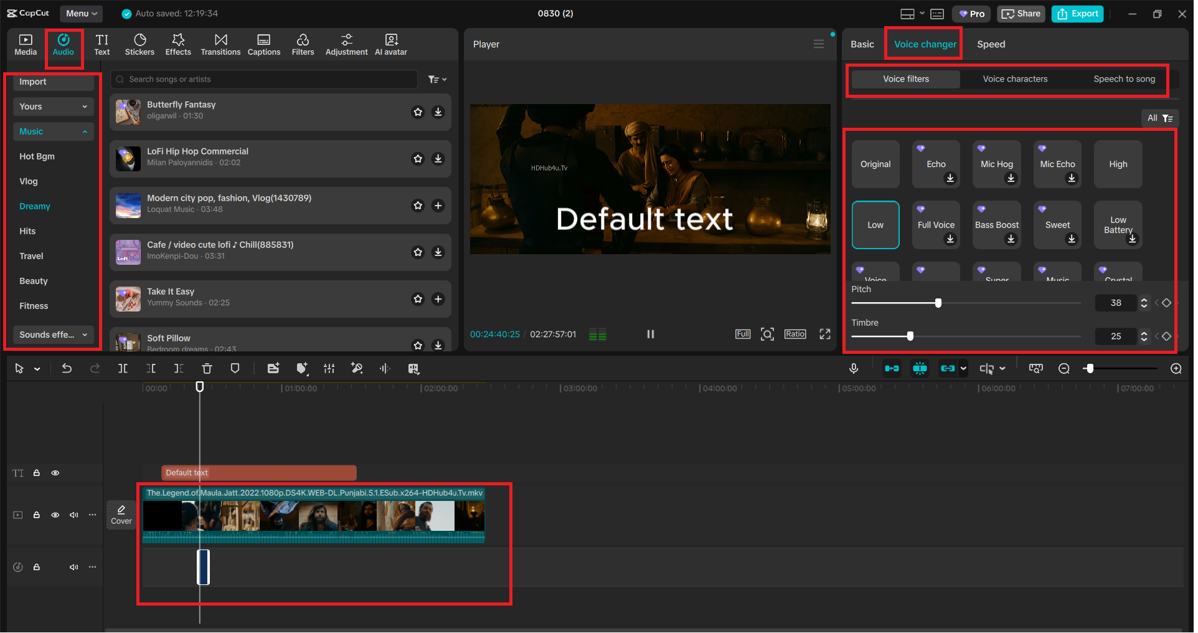Click the Pro upgrade button
Viewport: 1198px width, 633px height.
[971, 14]
